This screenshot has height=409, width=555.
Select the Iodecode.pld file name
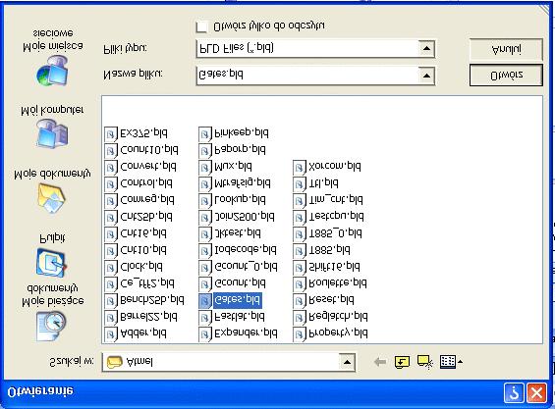pyautogui.click(x=246, y=251)
